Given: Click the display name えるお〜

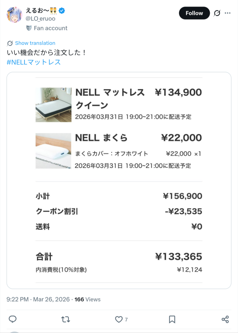Looking at the screenshot, I should pos(38,11).
